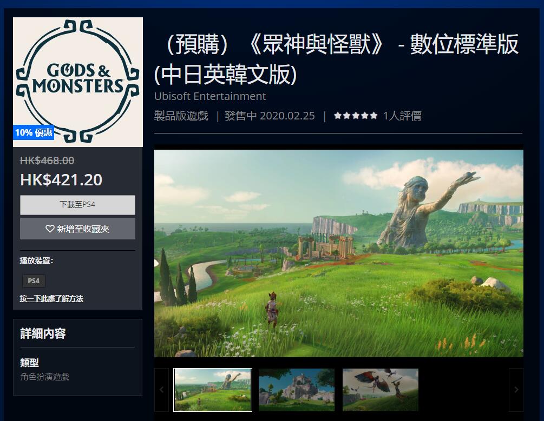Select the statue landscape thumbnail
Viewport: 544px width, 421px height.
[x=213, y=390]
